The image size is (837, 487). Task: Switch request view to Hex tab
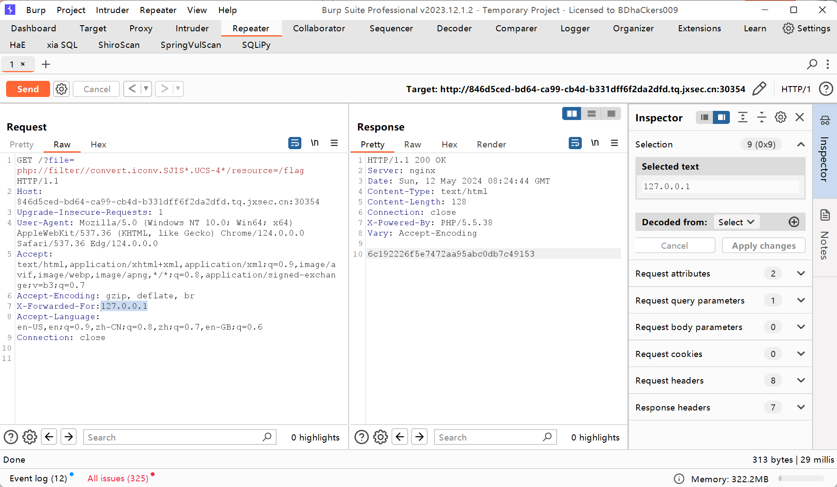tap(98, 144)
